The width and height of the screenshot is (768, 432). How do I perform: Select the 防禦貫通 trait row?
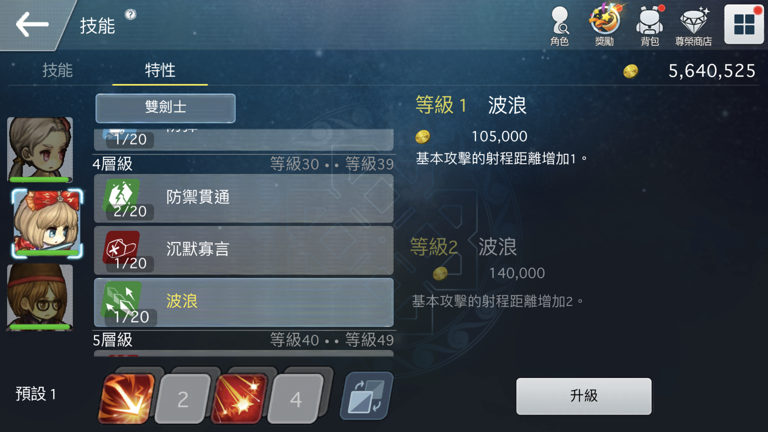point(243,198)
